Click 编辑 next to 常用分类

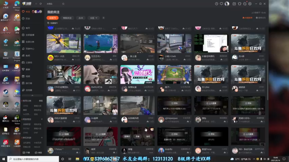click(41, 101)
